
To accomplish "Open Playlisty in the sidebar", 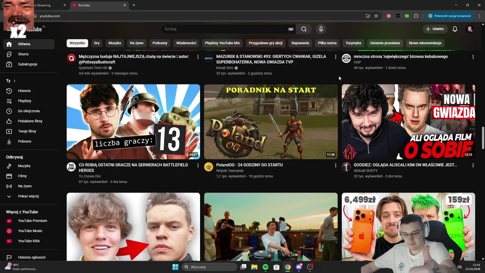I will tap(29, 101).
